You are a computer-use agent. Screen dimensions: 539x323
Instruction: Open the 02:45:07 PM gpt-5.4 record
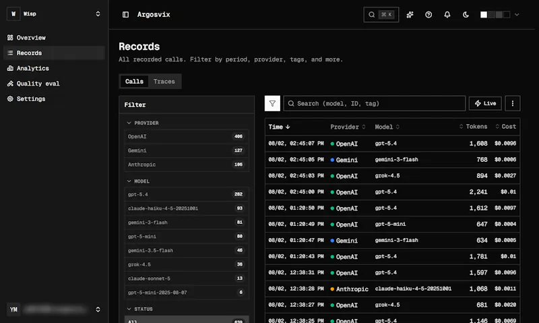(x=392, y=144)
